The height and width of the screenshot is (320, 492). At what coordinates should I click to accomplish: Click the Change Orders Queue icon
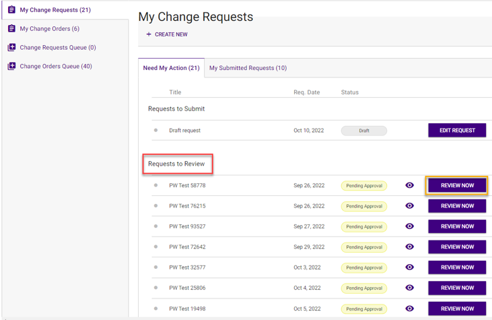[11, 67]
